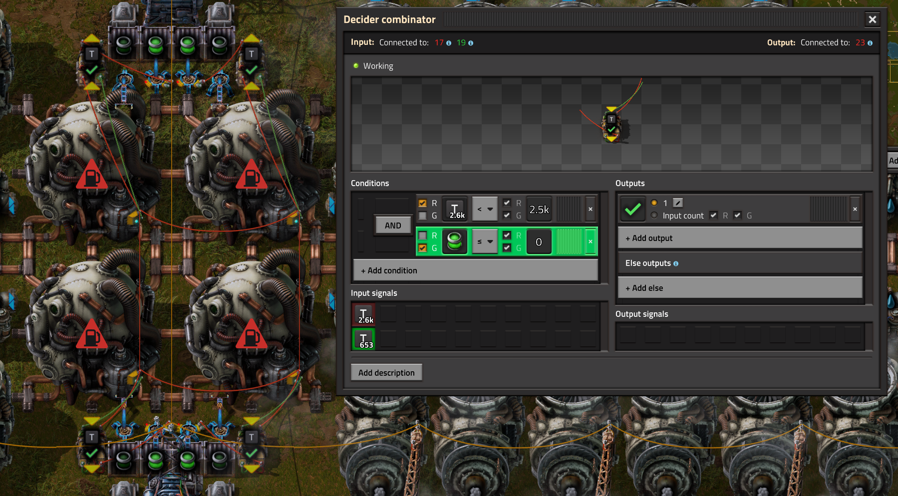The width and height of the screenshot is (898, 496).
Task: Toggle red wire for first condition's T signal
Action: (423, 203)
